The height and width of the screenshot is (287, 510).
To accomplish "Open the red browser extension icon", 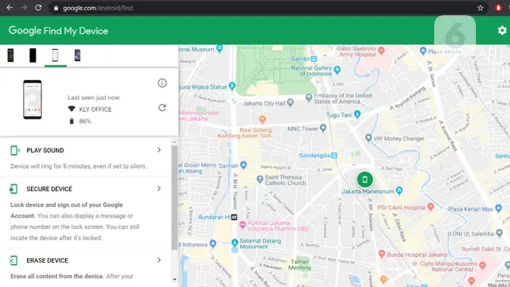I will tap(498, 8).
